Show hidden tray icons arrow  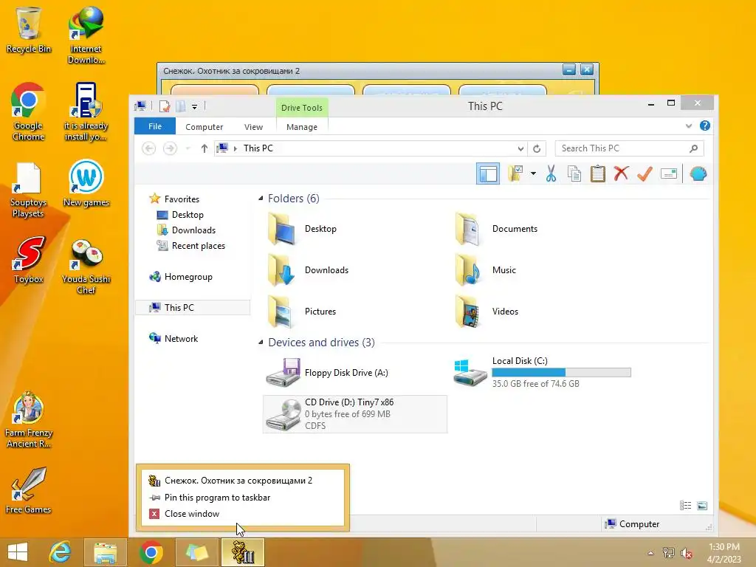tap(650, 553)
